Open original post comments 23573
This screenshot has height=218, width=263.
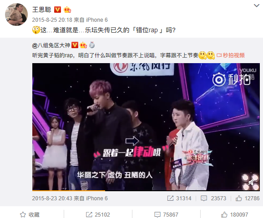pyautogui.click(x=213, y=198)
